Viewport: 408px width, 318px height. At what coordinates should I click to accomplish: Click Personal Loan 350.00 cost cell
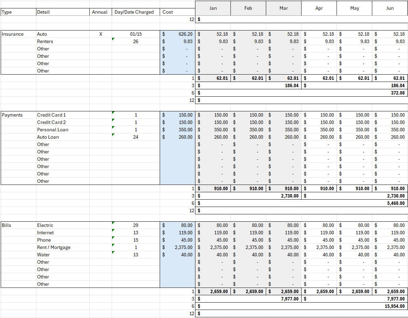pos(178,130)
